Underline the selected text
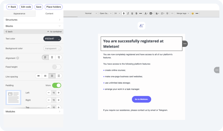The image size is (223, 131). pyautogui.click(x=132, y=13)
